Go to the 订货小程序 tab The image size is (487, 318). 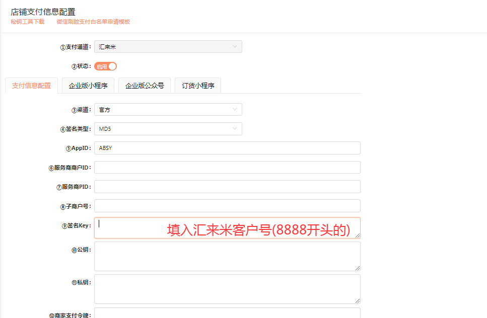pyautogui.click(x=198, y=86)
